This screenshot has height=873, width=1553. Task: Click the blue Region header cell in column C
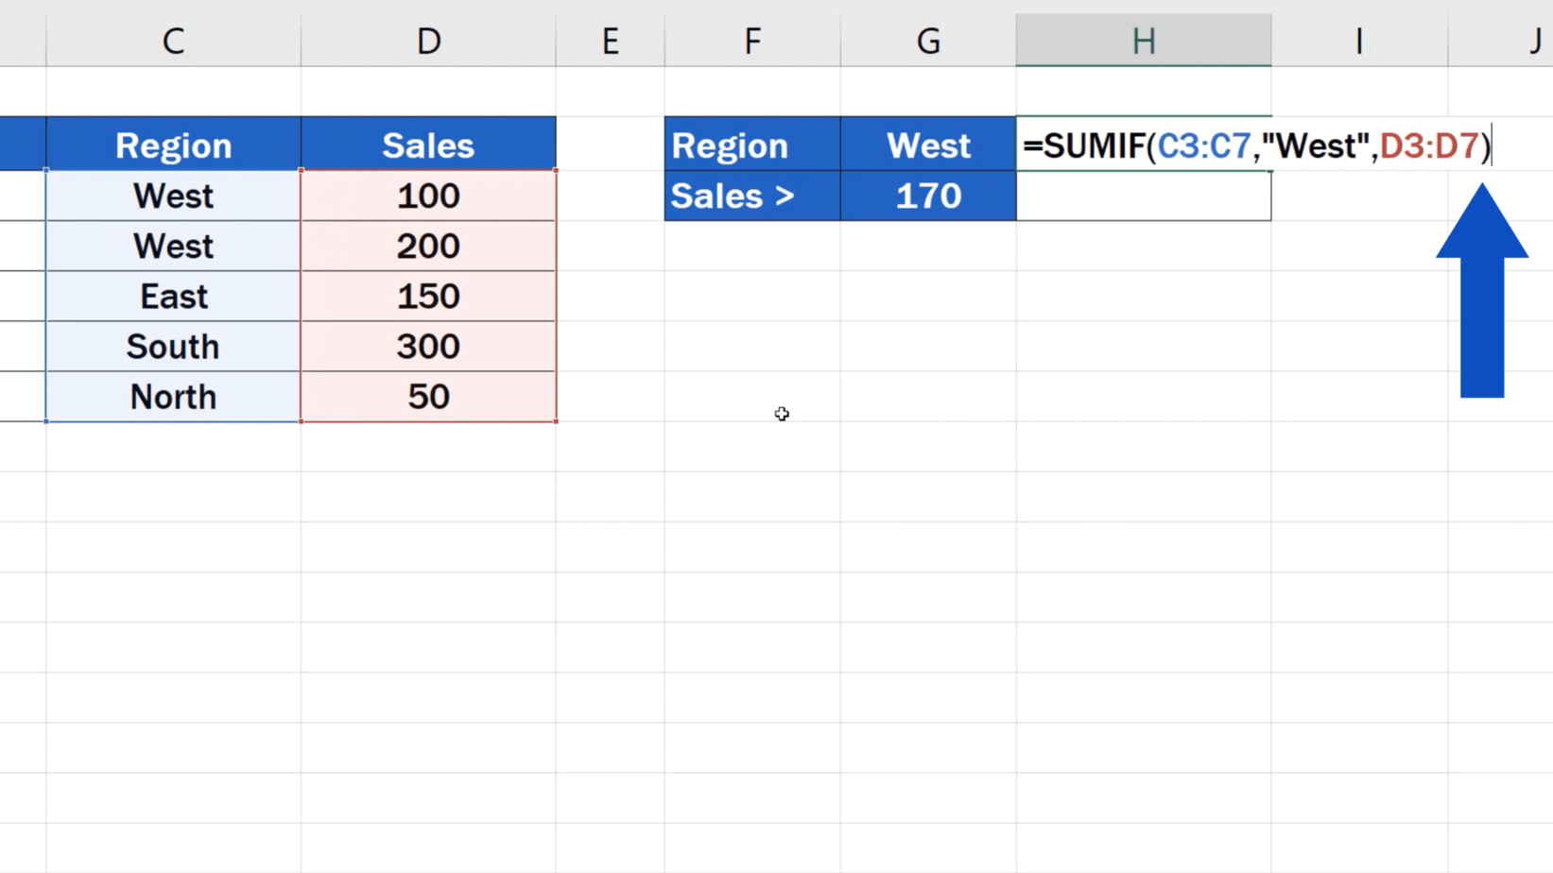pyautogui.click(x=173, y=144)
